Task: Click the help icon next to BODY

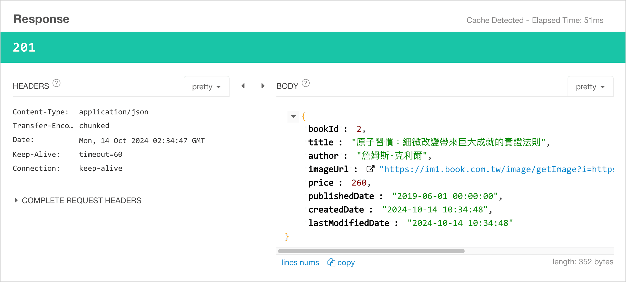Action: [306, 83]
